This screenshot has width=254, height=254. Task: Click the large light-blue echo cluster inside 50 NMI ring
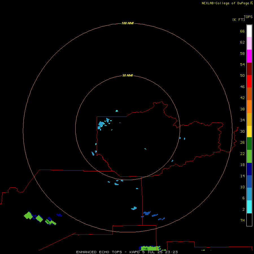coord(101,125)
